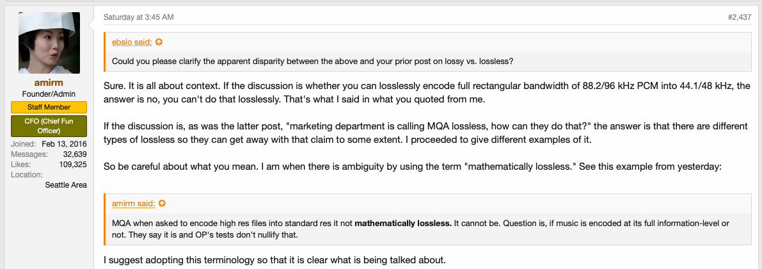Click the quoted ebslo question text
This screenshot has width=762, height=269.
coord(313,61)
